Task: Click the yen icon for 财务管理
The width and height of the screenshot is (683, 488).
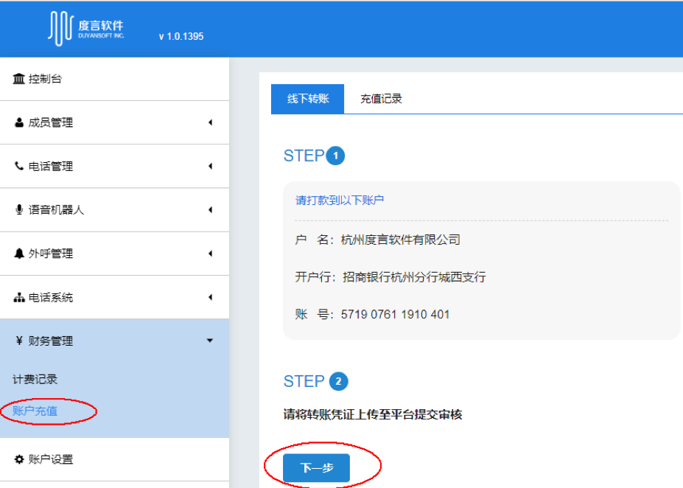Action: point(19,341)
